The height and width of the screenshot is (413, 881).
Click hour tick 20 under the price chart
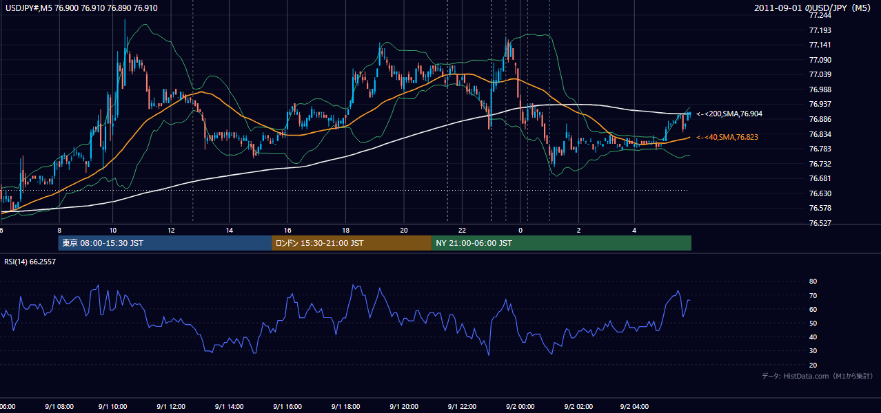coord(404,231)
